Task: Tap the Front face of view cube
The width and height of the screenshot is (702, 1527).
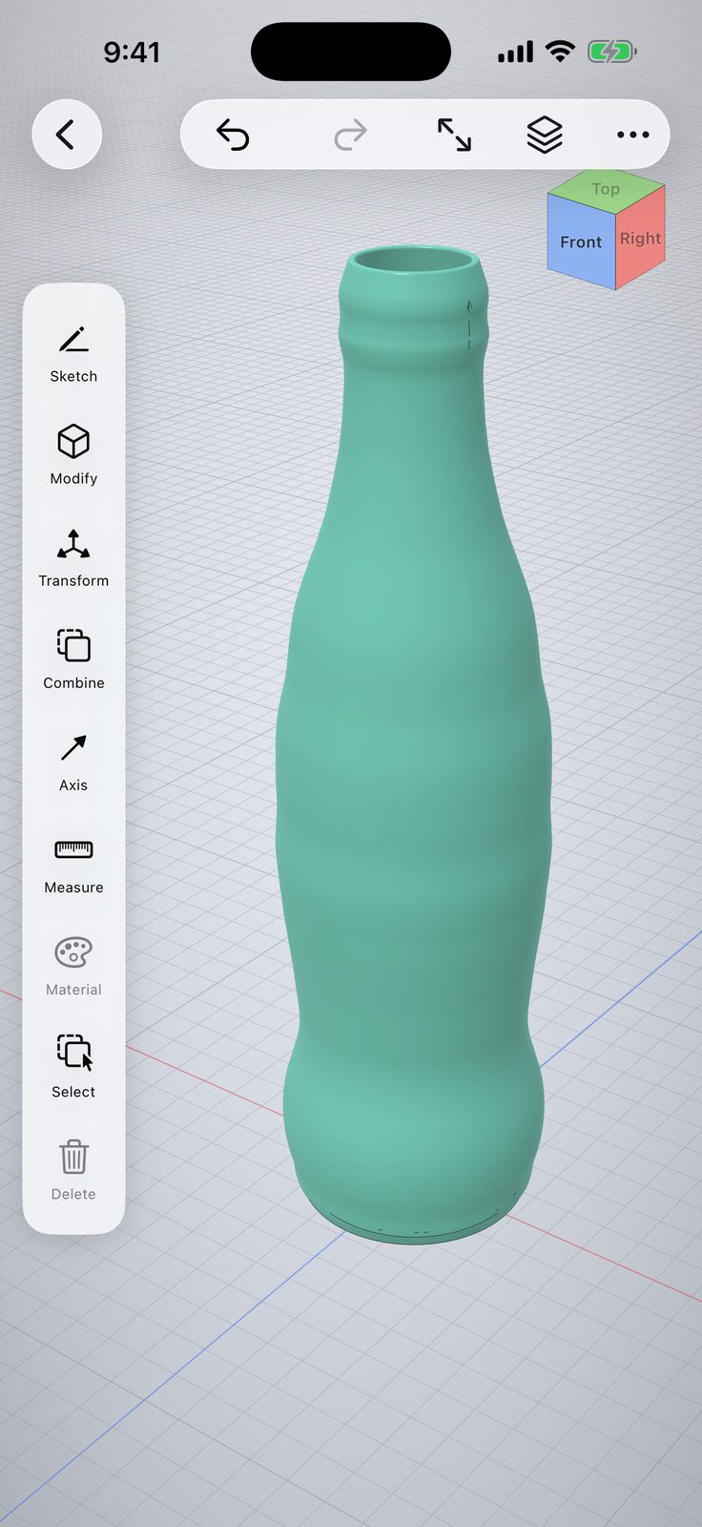Action: click(581, 242)
